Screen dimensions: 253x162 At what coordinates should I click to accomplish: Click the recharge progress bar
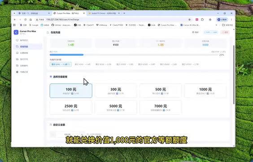(134, 55)
